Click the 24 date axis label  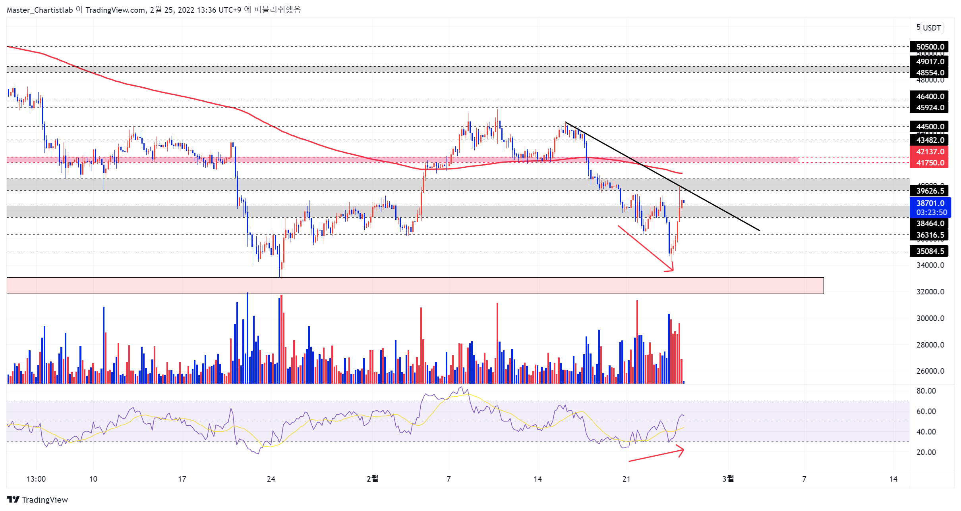click(x=271, y=479)
